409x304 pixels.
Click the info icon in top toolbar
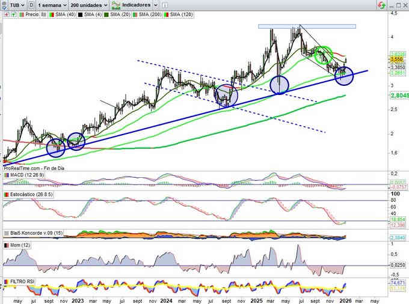click(165, 4)
